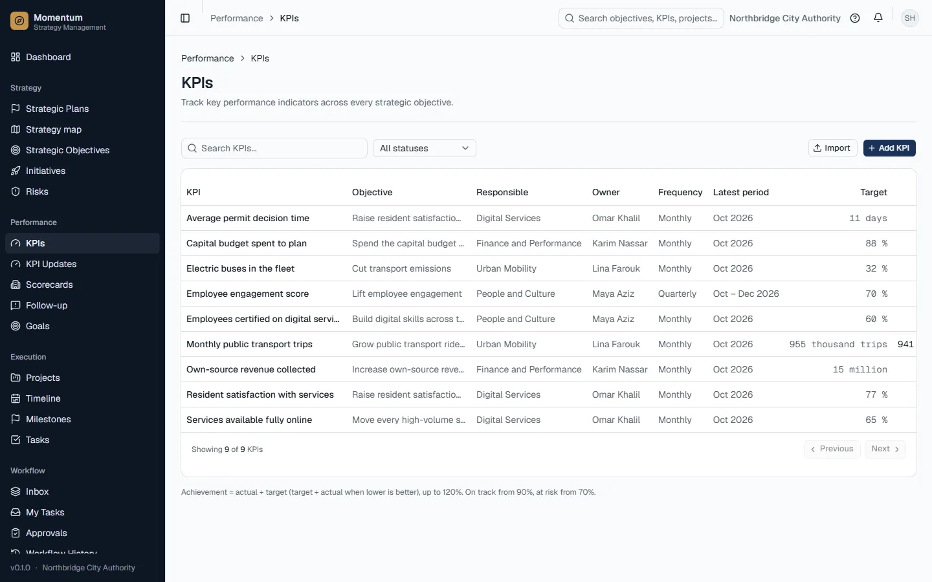The width and height of the screenshot is (932, 582).
Task: Open notifications bell icon
Action: 878,18
